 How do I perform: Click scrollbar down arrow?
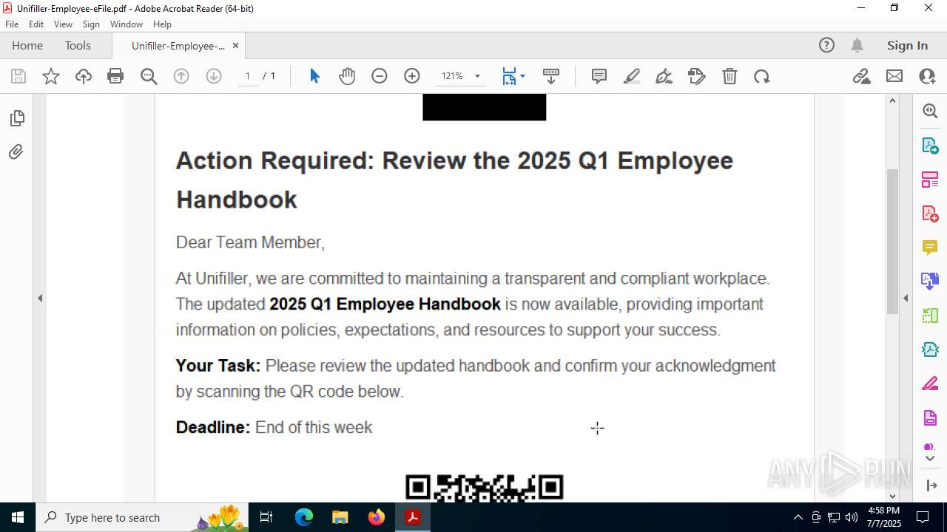(892, 496)
